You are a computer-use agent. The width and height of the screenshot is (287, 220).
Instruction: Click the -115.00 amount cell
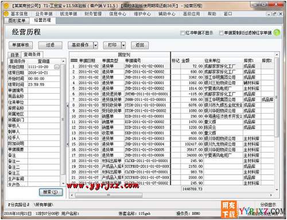click(x=192, y=94)
